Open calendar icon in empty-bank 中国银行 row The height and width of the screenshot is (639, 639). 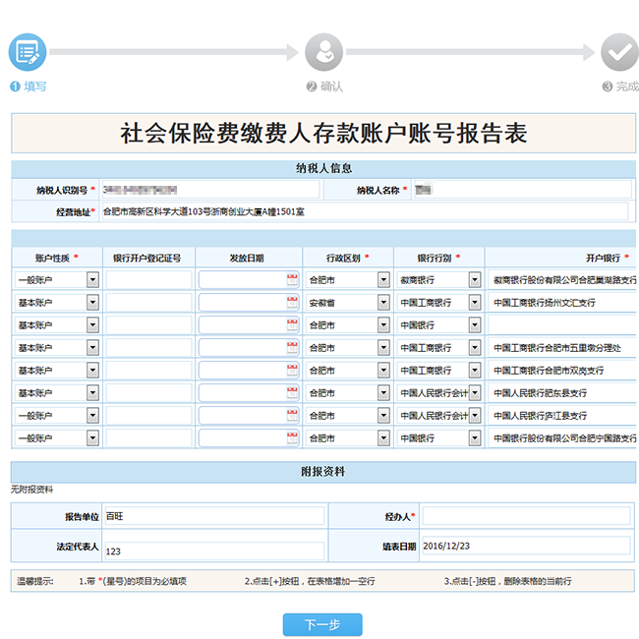tap(292, 324)
